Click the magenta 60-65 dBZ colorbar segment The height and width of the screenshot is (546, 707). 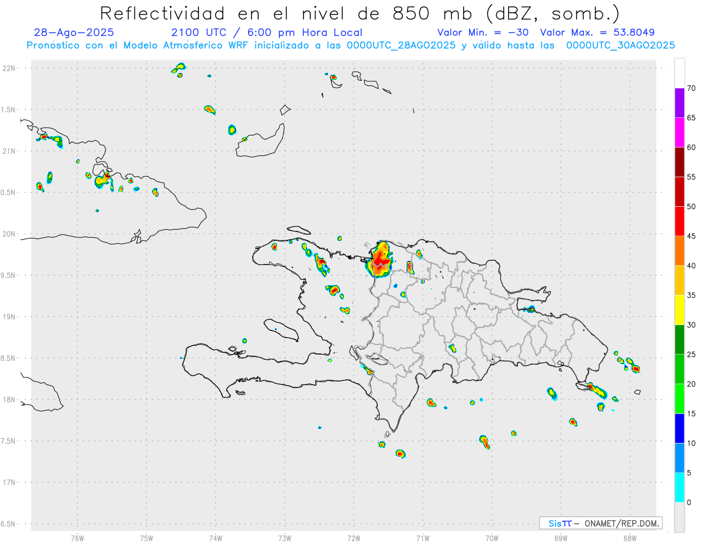click(x=679, y=133)
